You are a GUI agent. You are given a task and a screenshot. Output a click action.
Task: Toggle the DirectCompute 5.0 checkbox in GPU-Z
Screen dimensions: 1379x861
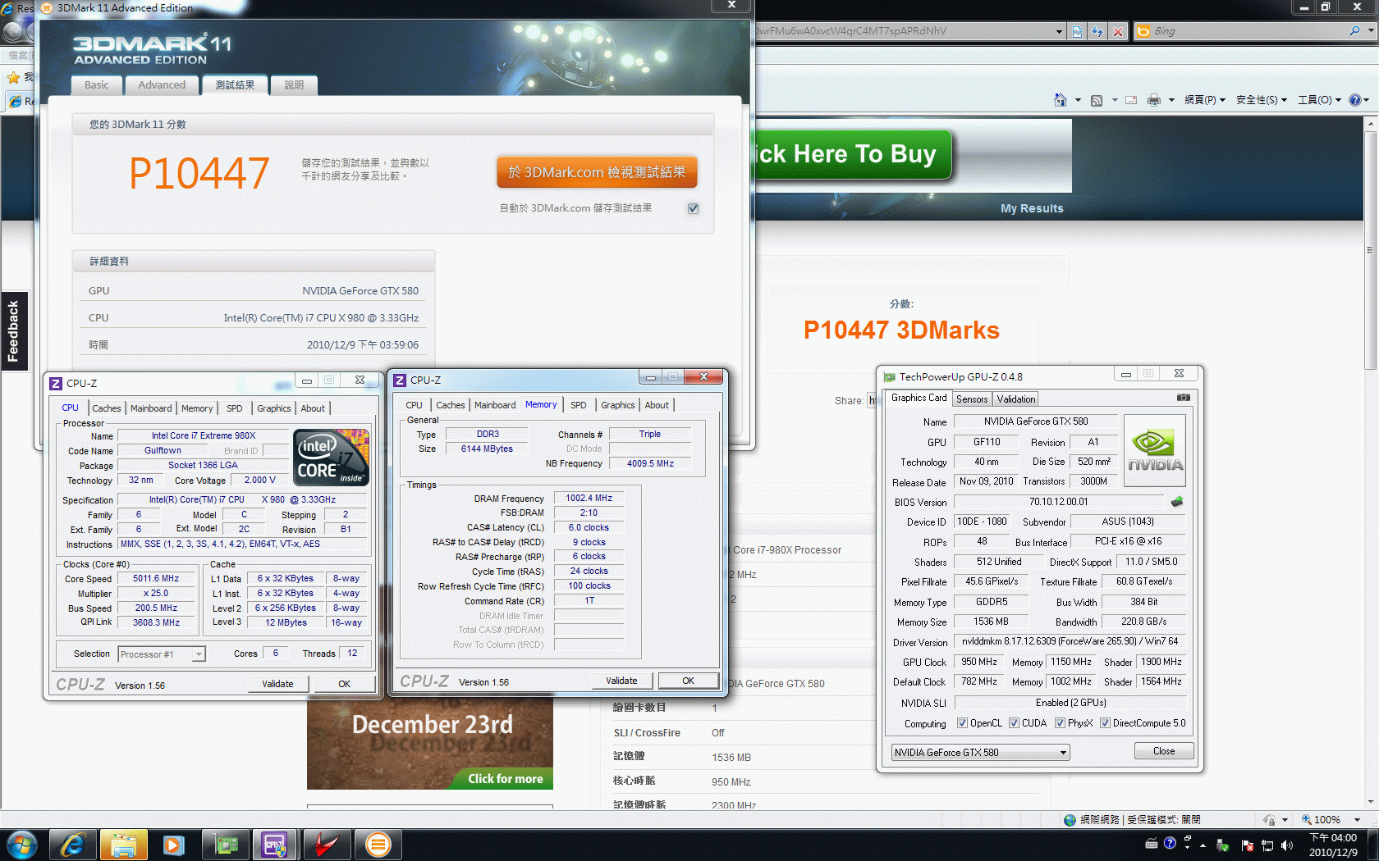point(1106,723)
